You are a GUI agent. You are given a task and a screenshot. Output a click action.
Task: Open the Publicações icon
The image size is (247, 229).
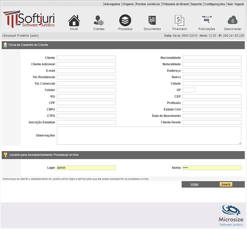tap(207, 20)
